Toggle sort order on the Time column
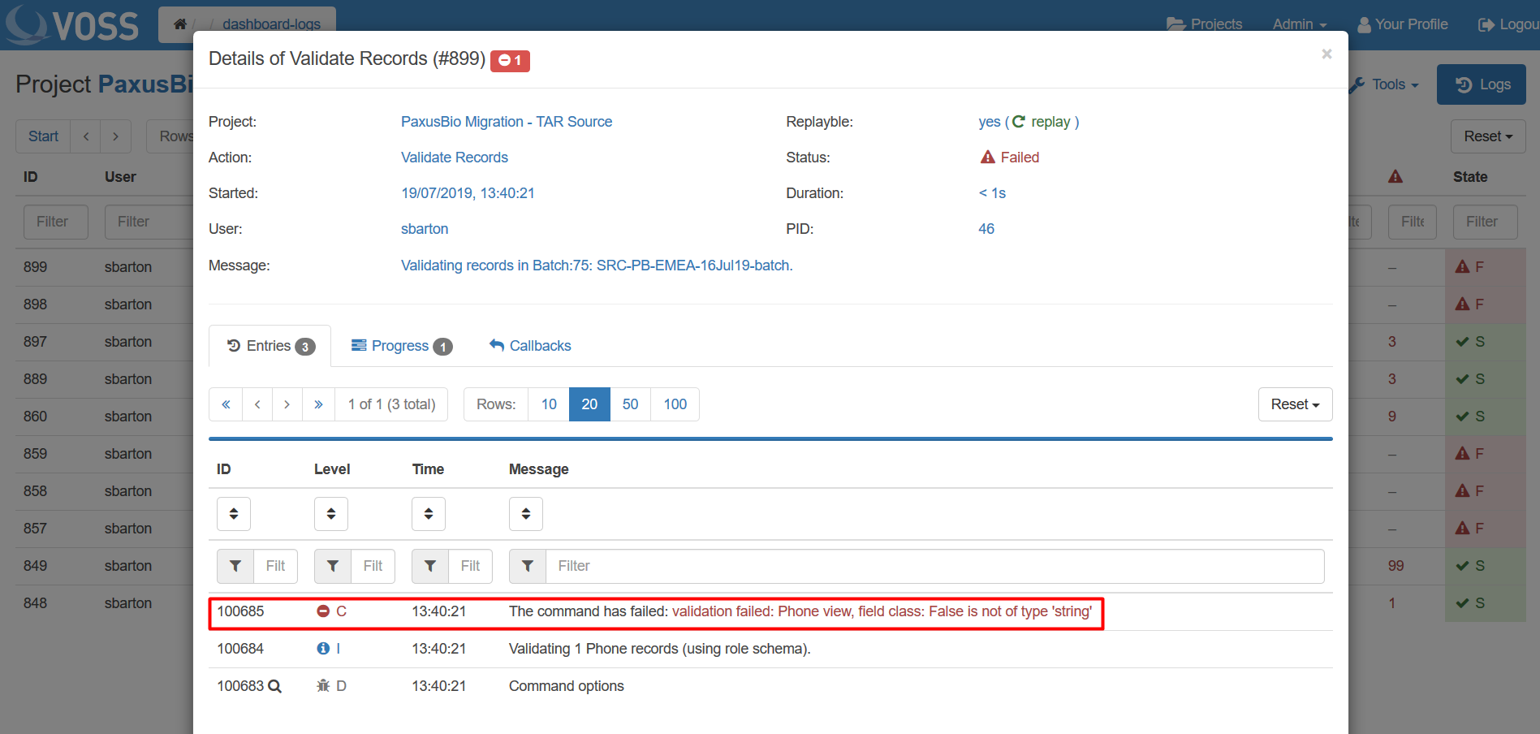Viewport: 1540px width, 734px height. point(429,514)
